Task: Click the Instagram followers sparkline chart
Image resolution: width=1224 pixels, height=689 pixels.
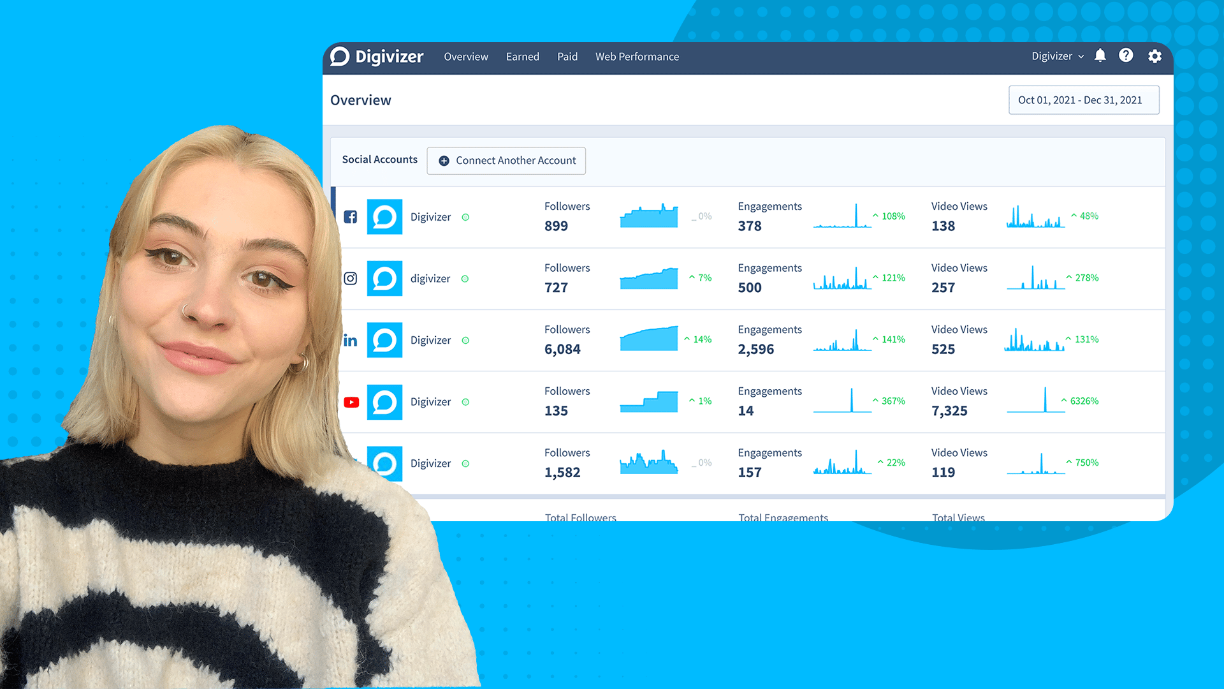Action: tap(649, 278)
